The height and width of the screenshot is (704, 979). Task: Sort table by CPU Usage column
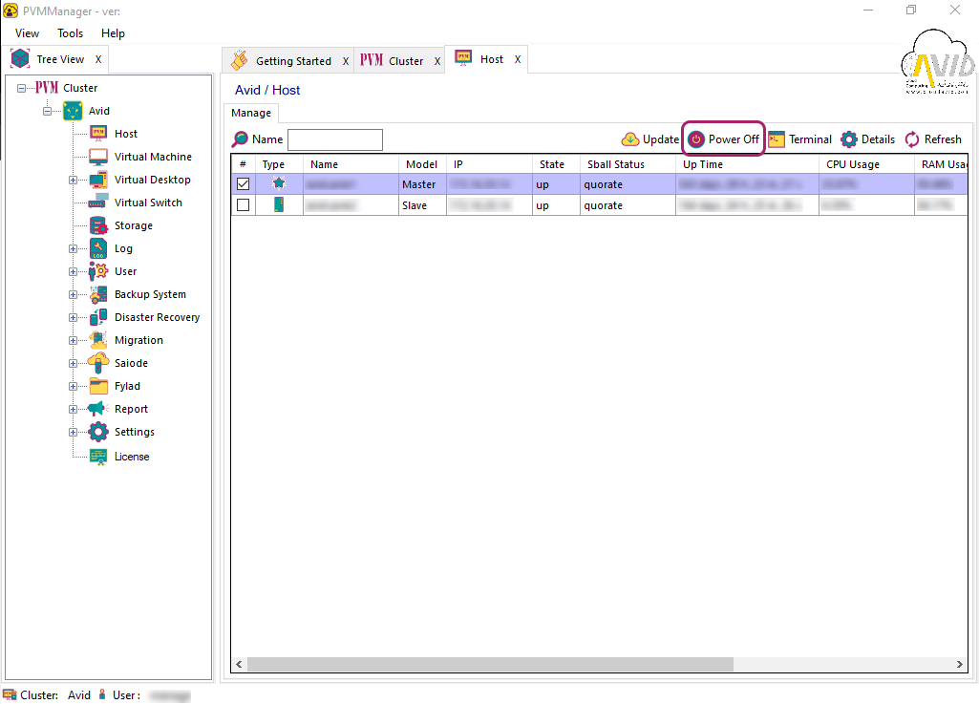pyautogui.click(x=866, y=164)
